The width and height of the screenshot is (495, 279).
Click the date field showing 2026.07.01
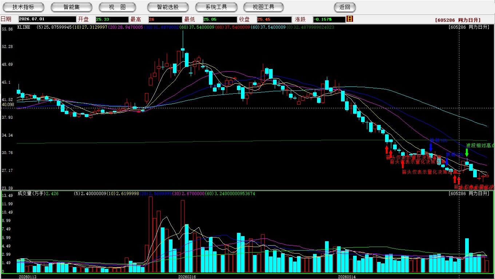tap(47, 19)
